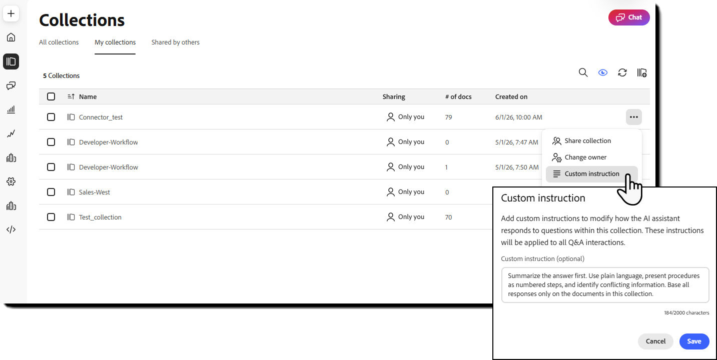
Task: Click the person icon in Test_collection sharing
Action: [x=391, y=217]
